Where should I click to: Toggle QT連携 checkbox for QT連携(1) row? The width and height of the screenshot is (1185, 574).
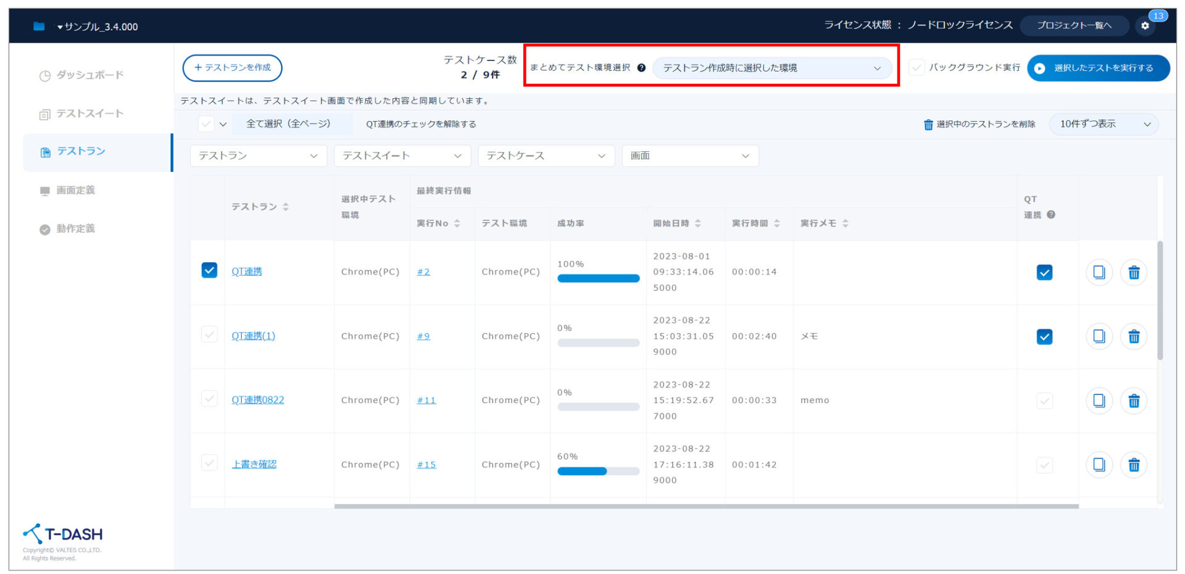click(x=1044, y=336)
